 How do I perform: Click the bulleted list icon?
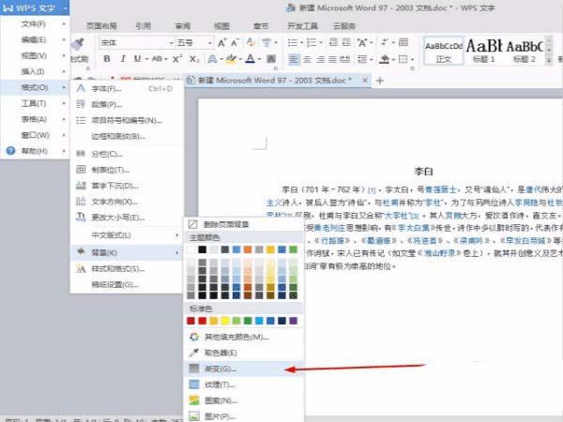[x=293, y=43]
